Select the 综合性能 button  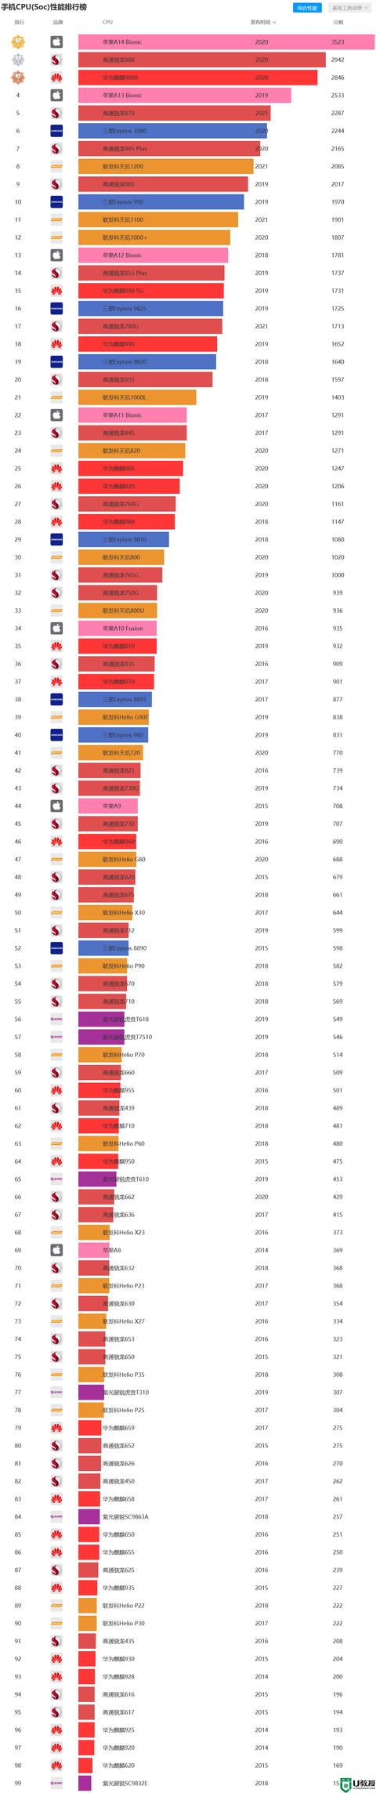pos(307,8)
